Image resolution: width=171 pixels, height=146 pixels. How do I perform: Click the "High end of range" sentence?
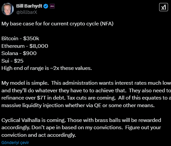click(x=46, y=68)
